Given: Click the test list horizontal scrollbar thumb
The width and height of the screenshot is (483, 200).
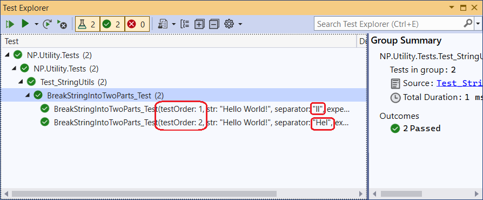Looking at the screenshot, I should [144, 194].
